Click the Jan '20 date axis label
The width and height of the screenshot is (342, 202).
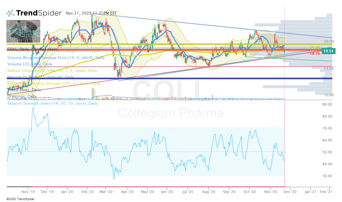67,192
